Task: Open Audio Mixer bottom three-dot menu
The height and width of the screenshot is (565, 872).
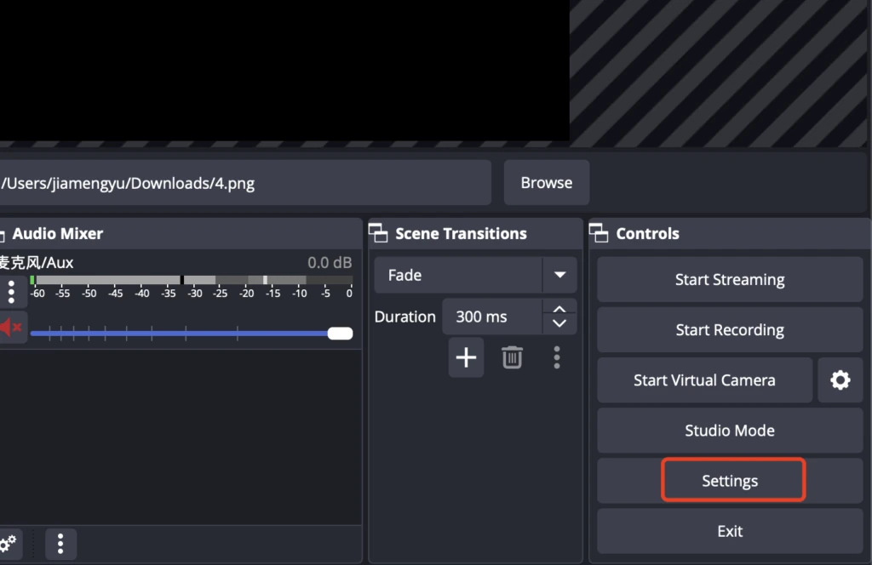Action: [60, 543]
